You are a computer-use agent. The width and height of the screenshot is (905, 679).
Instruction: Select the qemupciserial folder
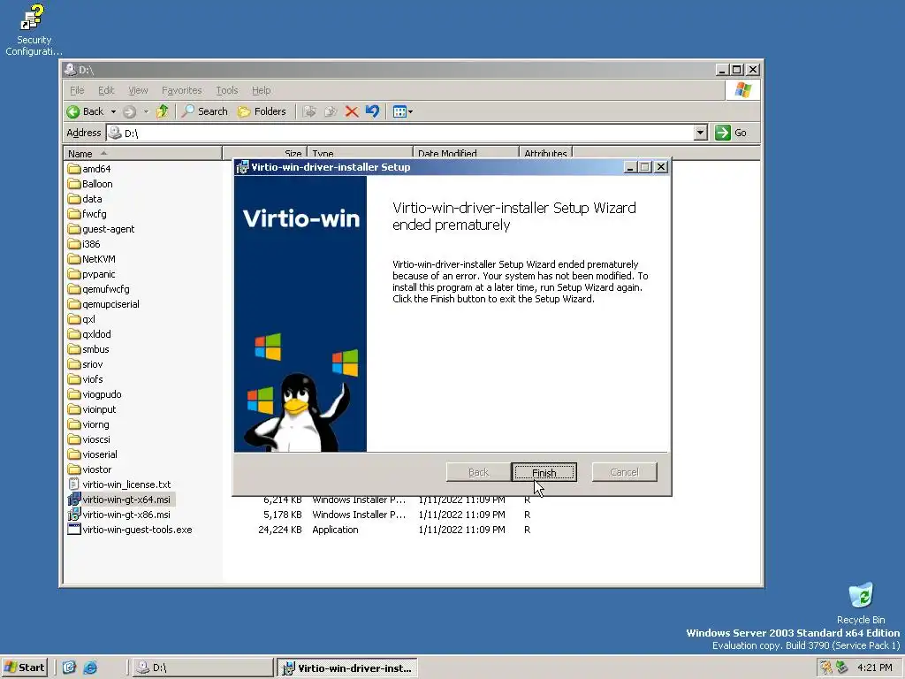(x=103, y=304)
